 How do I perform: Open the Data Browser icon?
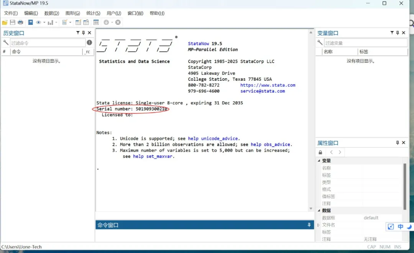[x=86, y=23]
